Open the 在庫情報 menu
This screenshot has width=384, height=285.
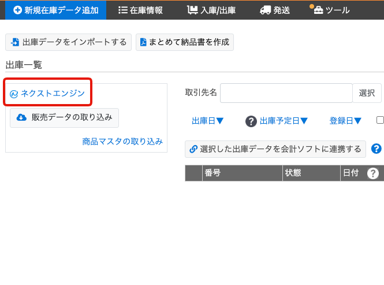tap(140, 10)
